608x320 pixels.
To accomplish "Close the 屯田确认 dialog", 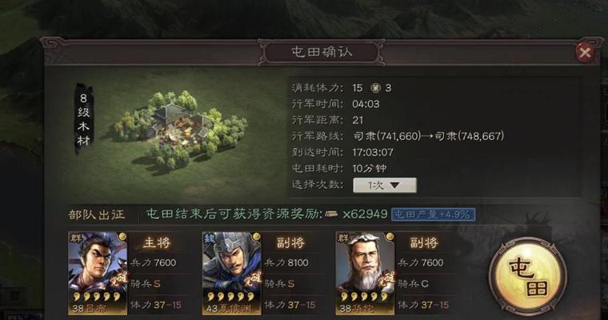I will [585, 52].
